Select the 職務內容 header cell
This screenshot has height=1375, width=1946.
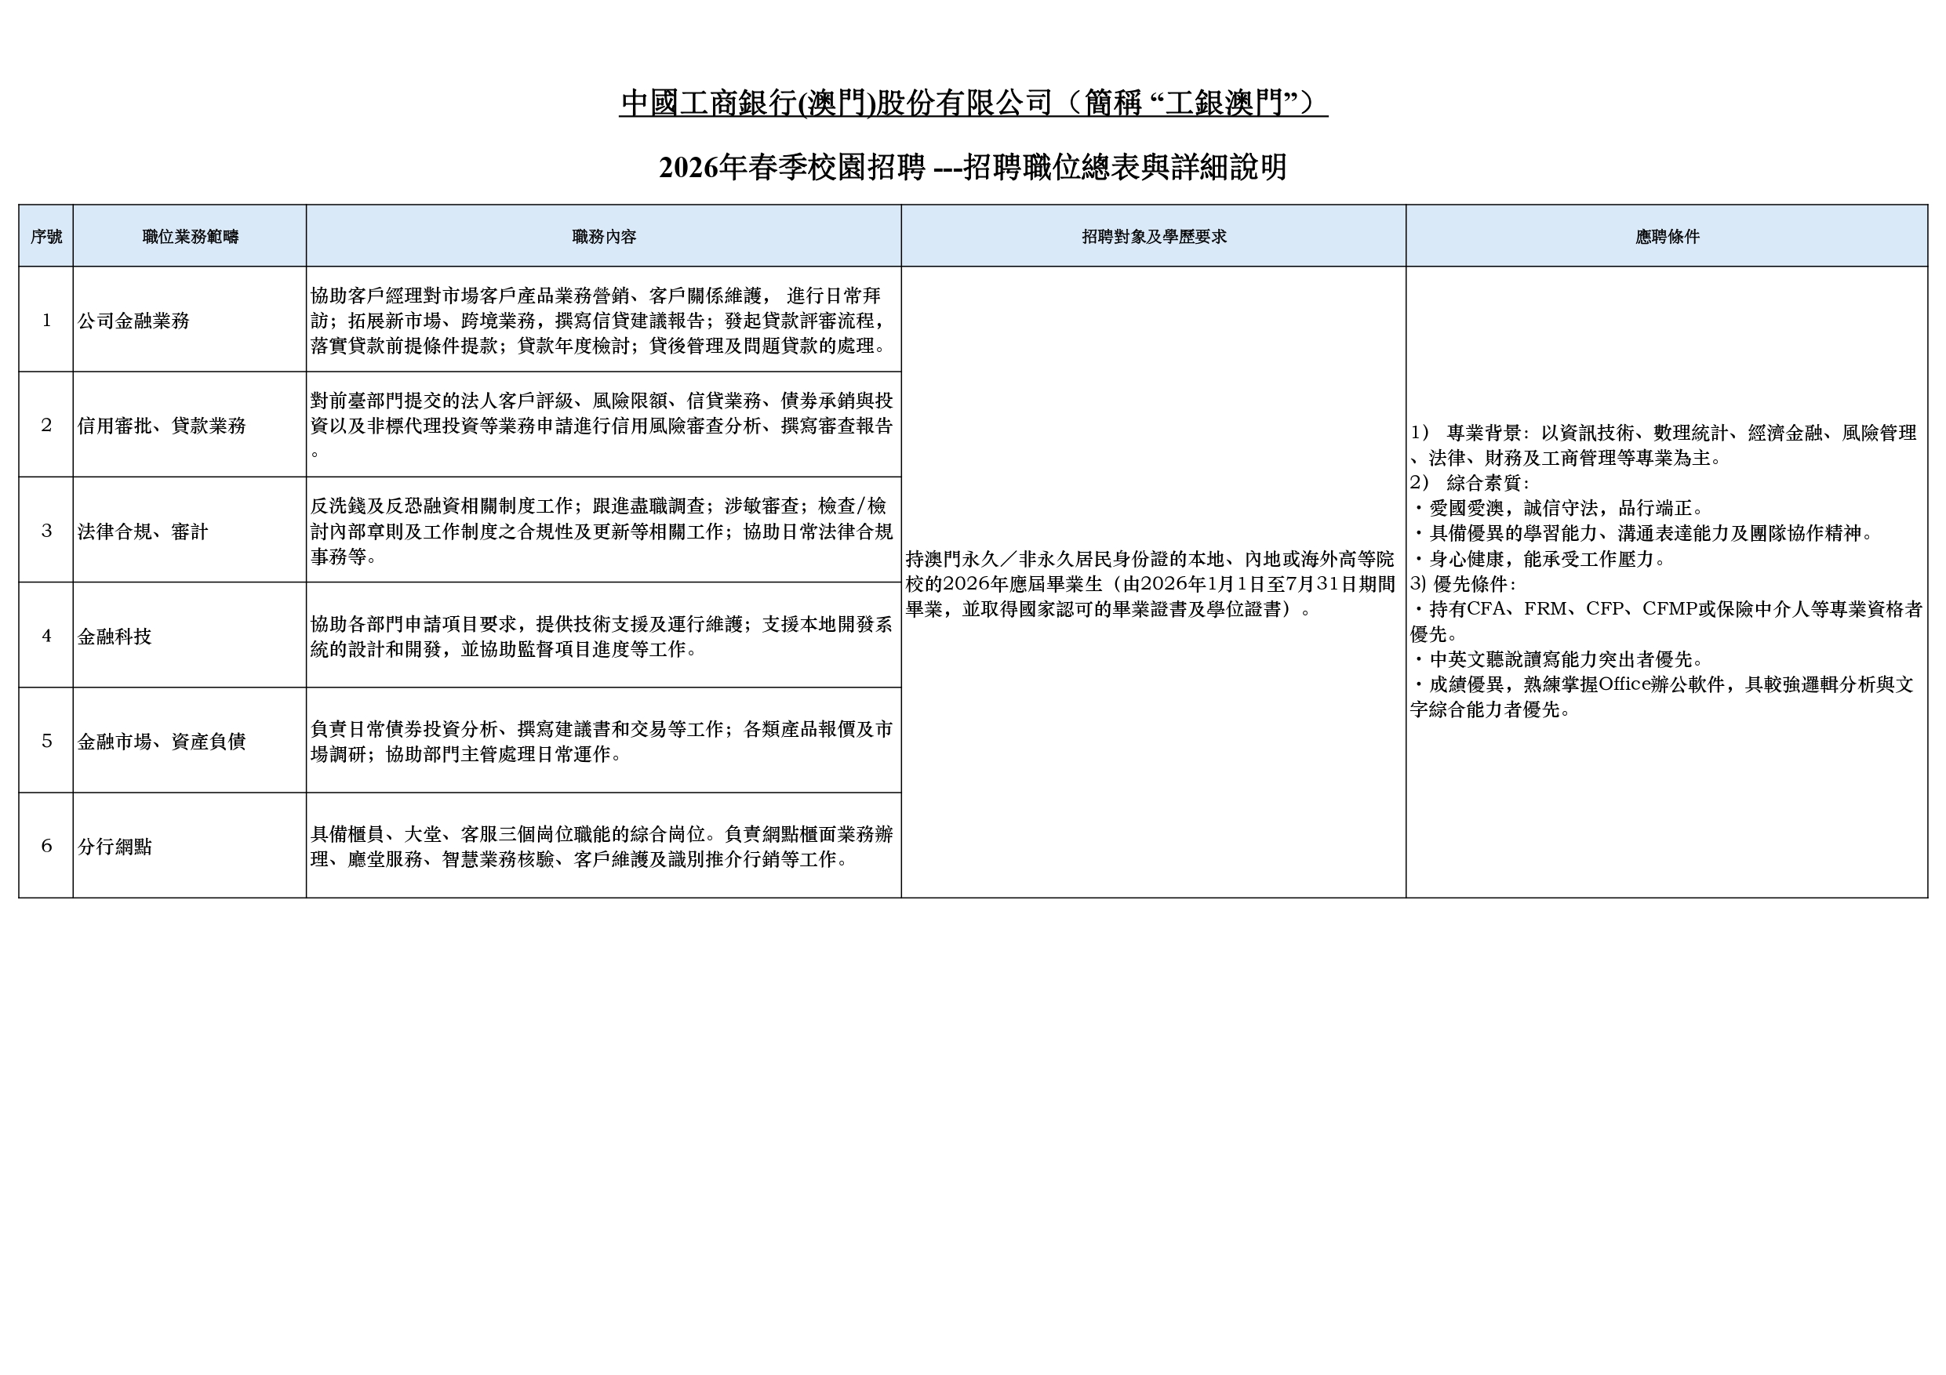coord(603,237)
